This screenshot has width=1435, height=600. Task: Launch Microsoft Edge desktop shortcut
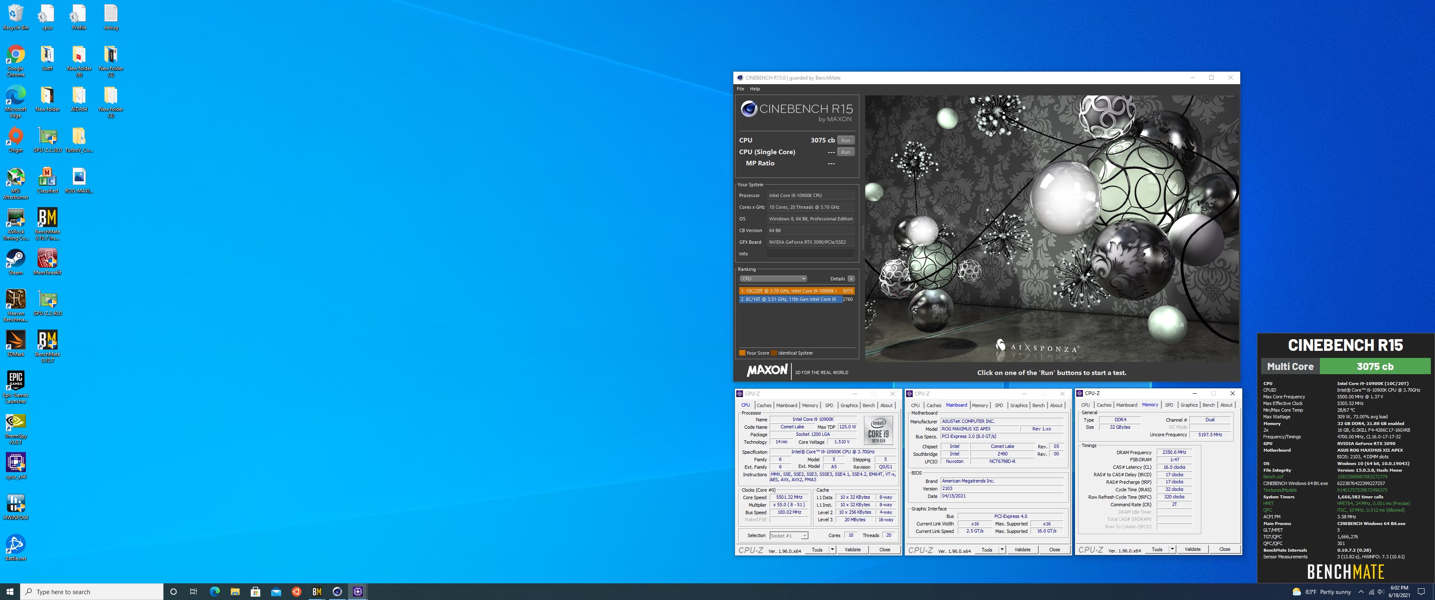tap(15, 102)
